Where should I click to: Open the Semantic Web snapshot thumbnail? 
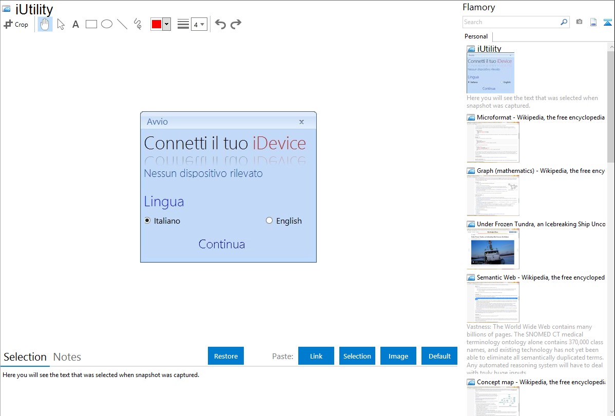[x=493, y=302]
